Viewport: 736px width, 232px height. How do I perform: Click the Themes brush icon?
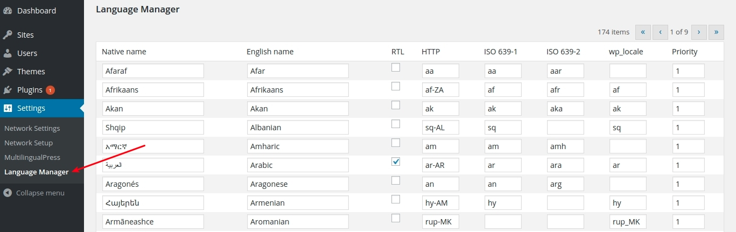8,72
